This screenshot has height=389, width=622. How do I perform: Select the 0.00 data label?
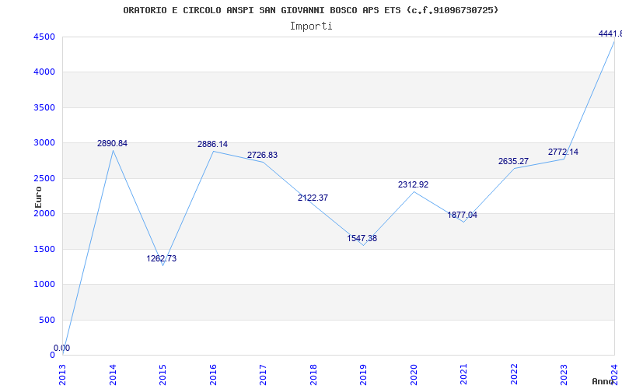62,348
